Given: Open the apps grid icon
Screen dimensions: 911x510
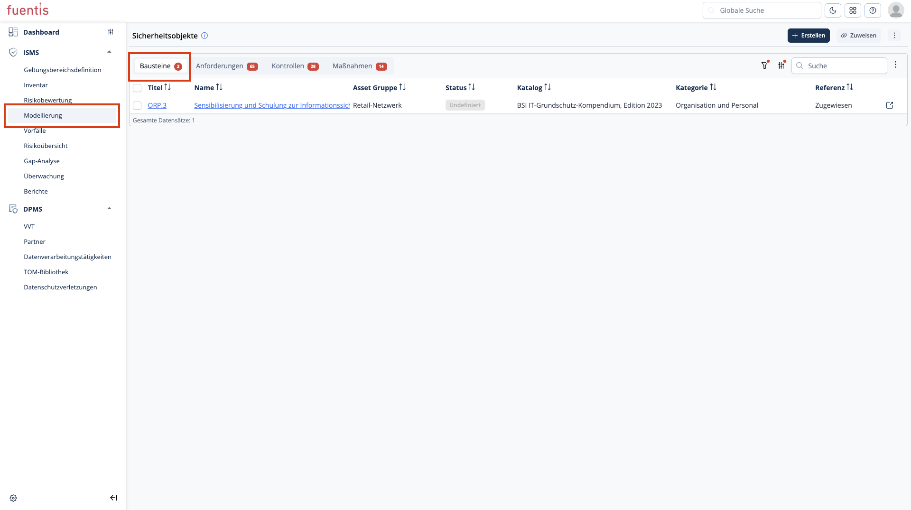Looking at the screenshot, I should pyautogui.click(x=853, y=10).
